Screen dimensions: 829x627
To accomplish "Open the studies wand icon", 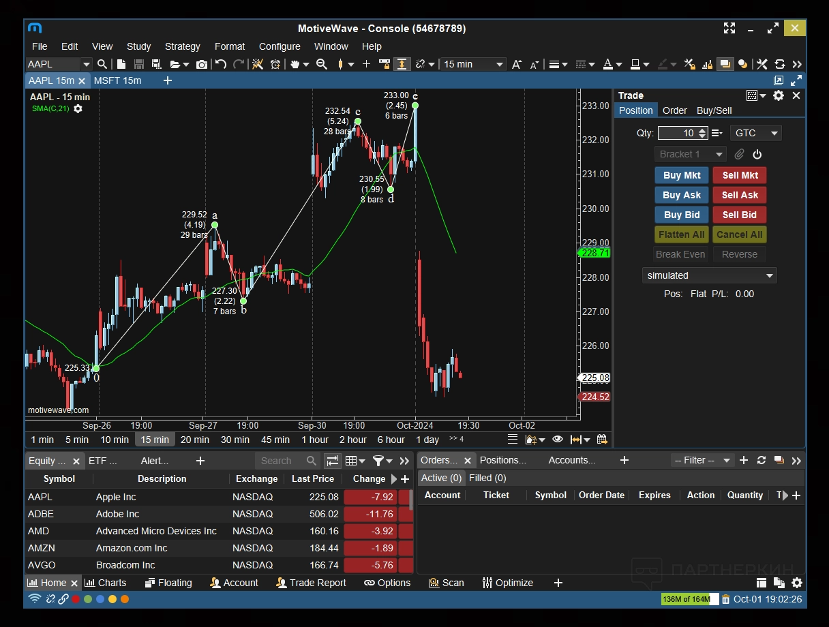I will point(258,64).
